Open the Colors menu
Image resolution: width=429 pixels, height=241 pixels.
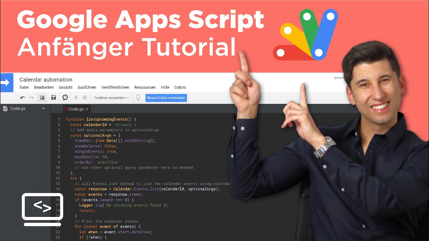click(x=180, y=87)
